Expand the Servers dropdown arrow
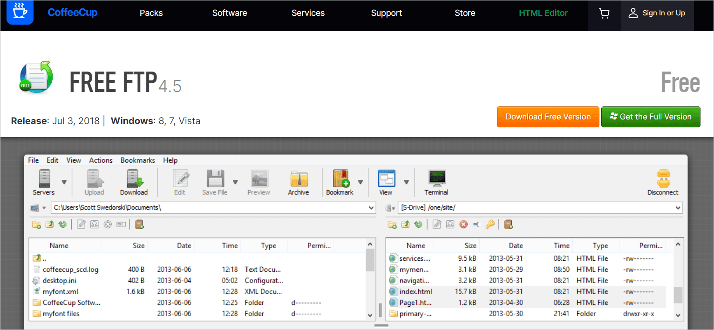The width and height of the screenshot is (714, 330). 64,182
